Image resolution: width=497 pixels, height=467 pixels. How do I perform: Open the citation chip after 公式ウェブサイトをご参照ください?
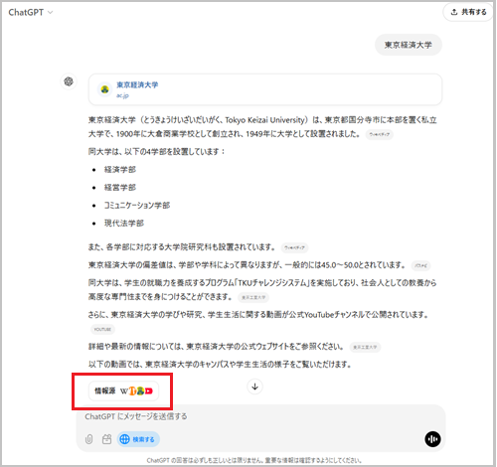click(x=365, y=347)
